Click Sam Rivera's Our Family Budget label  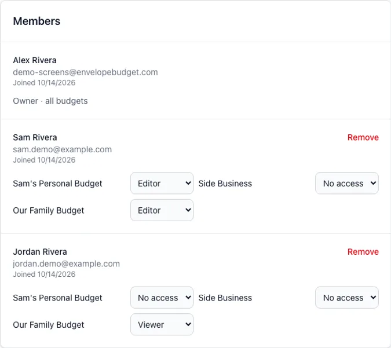pyautogui.click(x=49, y=210)
